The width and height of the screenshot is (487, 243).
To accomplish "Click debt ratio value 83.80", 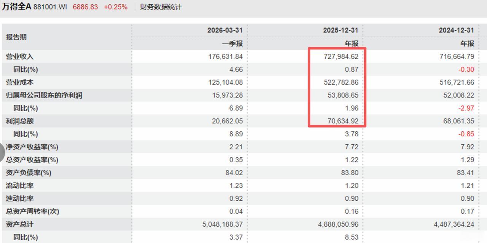I will click(350, 173).
